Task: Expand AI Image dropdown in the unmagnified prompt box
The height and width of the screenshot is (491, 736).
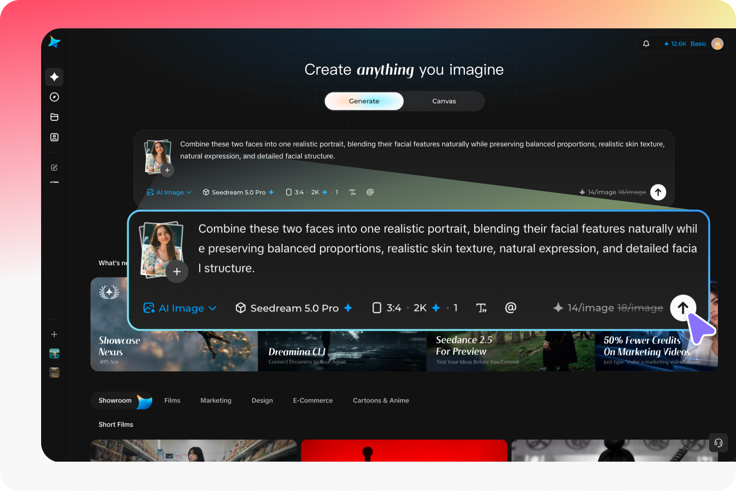Action: 169,192
